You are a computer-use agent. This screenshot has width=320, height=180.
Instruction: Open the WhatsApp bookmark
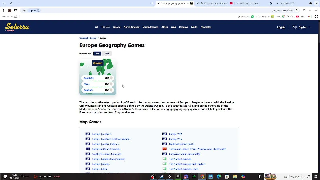click(246, 17)
